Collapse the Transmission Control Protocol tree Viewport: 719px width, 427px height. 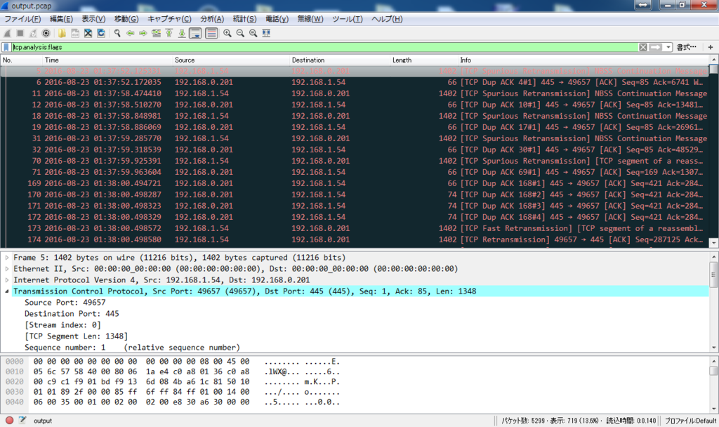pyautogui.click(x=7, y=291)
